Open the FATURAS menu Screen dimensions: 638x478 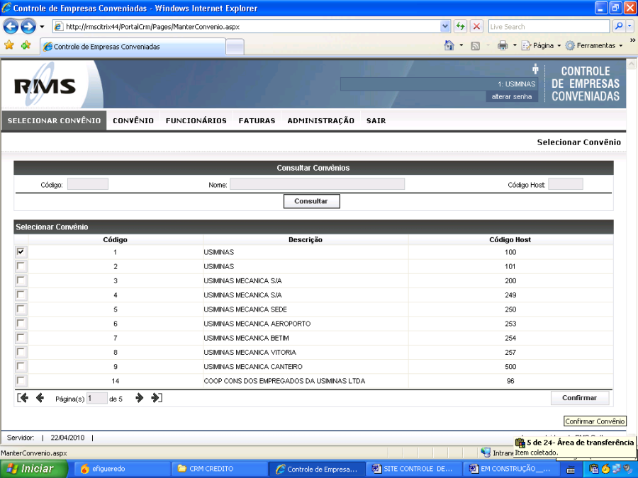[257, 120]
